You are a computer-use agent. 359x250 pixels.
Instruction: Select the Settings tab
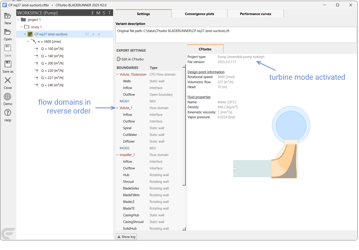click(x=143, y=14)
